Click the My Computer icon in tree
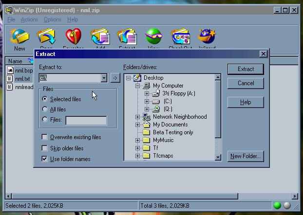 click(x=147, y=86)
